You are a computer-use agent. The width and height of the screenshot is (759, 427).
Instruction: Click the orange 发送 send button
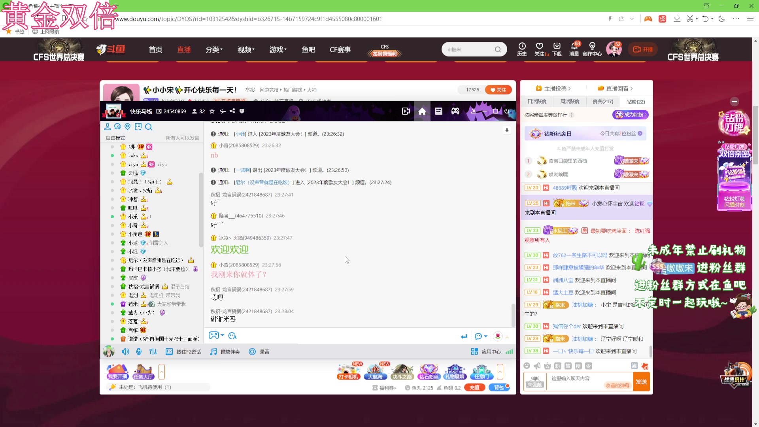(x=641, y=382)
